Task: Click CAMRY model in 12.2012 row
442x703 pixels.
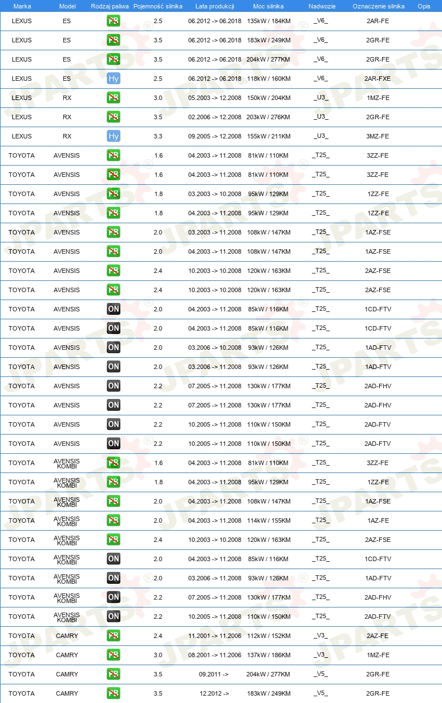Action: coord(67,693)
